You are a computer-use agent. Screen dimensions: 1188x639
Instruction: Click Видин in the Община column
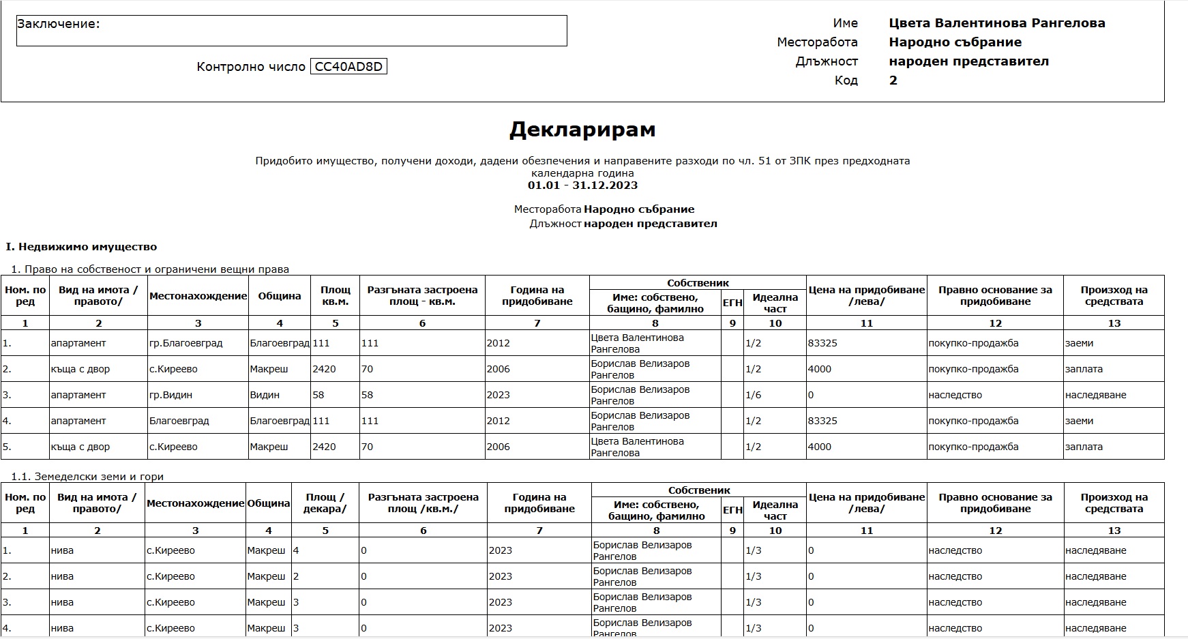tap(265, 395)
